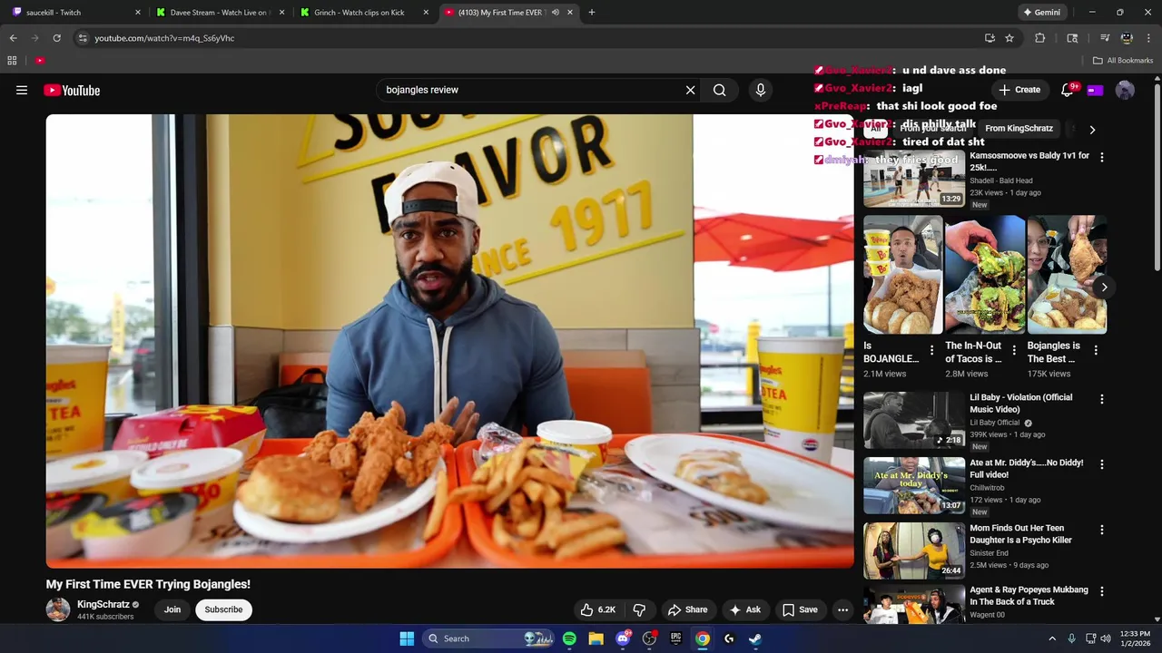Image resolution: width=1162 pixels, height=653 pixels.
Task: Go to the YouTube home logo
Action: click(x=72, y=90)
